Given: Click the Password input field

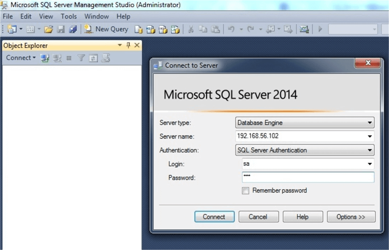Looking at the screenshot, I should 308,177.
